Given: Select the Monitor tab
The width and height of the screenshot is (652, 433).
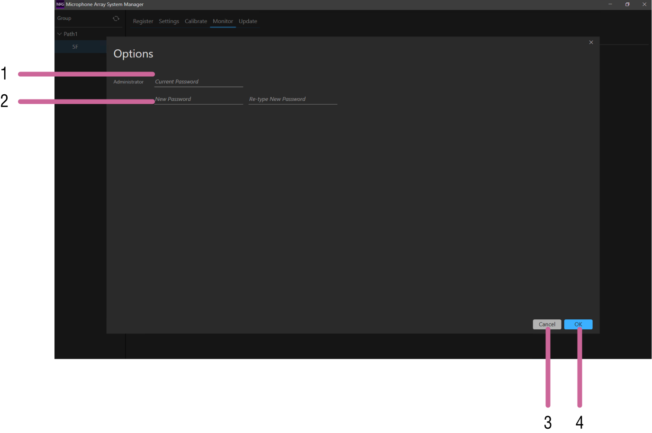Looking at the screenshot, I should (223, 21).
